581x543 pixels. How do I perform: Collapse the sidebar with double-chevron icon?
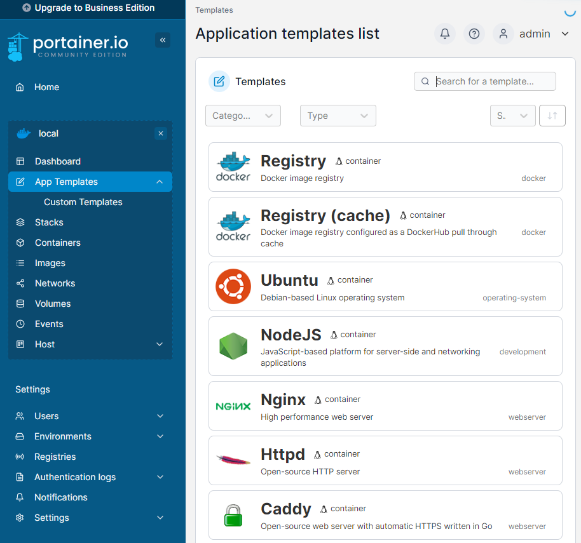pos(163,40)
